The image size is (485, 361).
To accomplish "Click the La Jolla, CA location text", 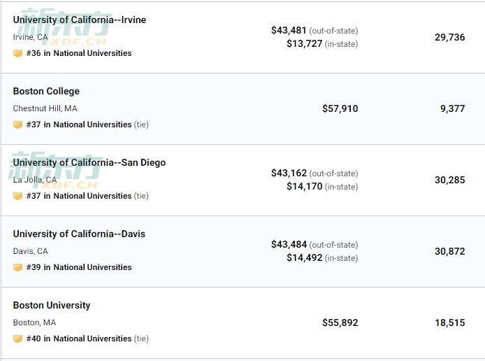I will [x=35, y=180].
